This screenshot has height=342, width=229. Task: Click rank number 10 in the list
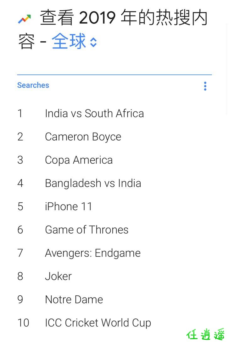point(23,323)
